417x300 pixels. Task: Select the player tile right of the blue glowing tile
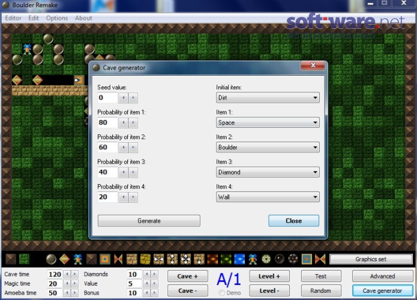click(x=253, y=259)
